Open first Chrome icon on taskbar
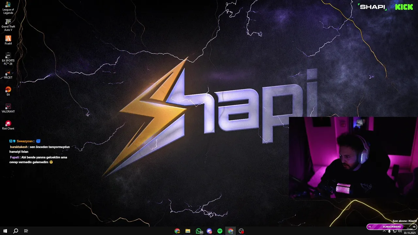Viewport: 418px width, 235px height. coord(177,231)
